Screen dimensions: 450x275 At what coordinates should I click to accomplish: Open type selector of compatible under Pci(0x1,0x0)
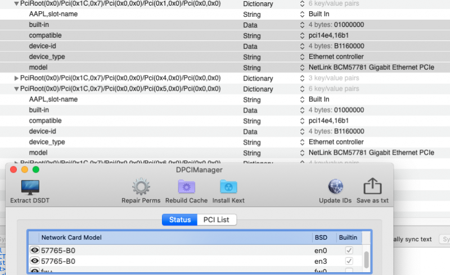pyautogui.click(x=302, y=35)
